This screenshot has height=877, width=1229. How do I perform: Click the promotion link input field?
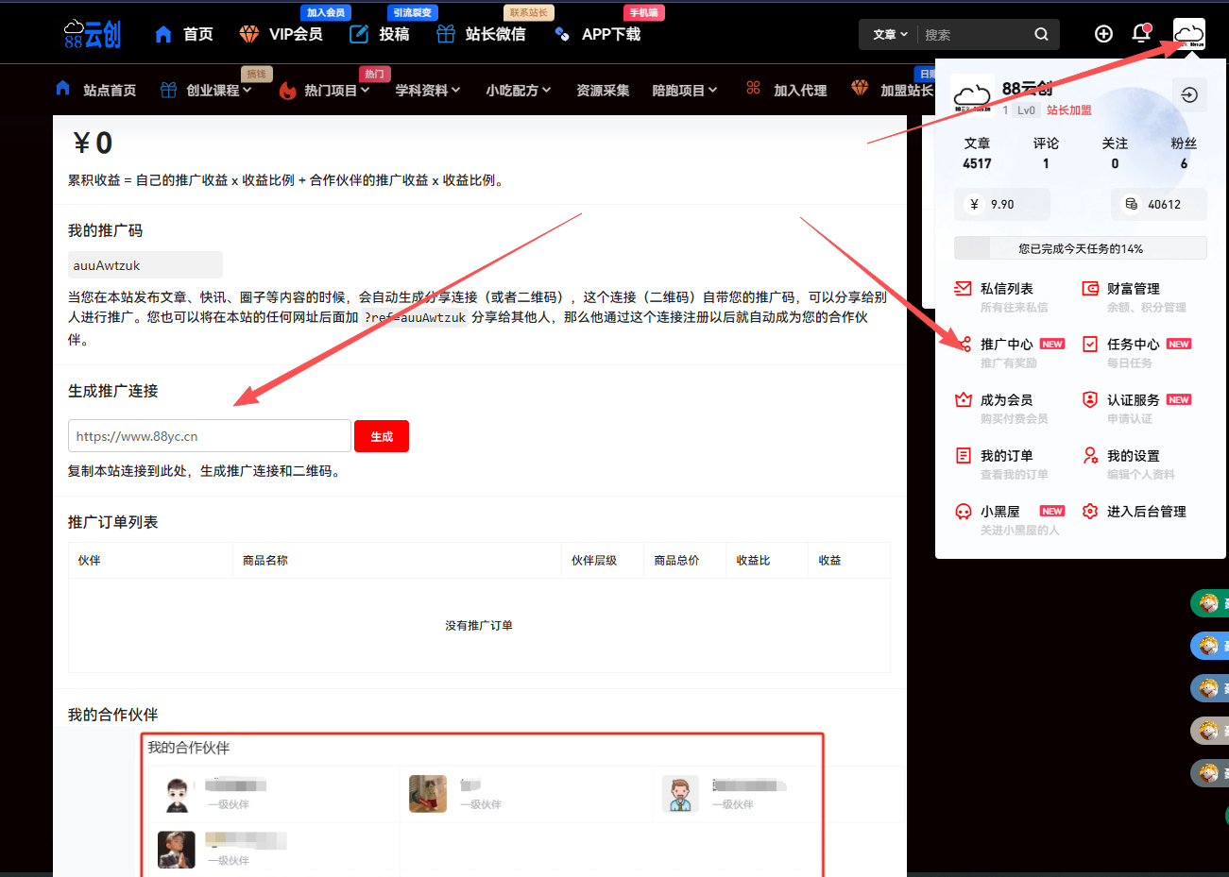209,435
